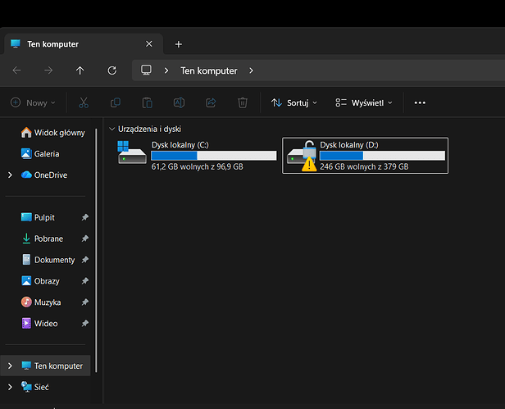Image resolution: width=505 pixels, height=409 pixels.
Task: Go up one directory level
Action: [x=80, y=70]
